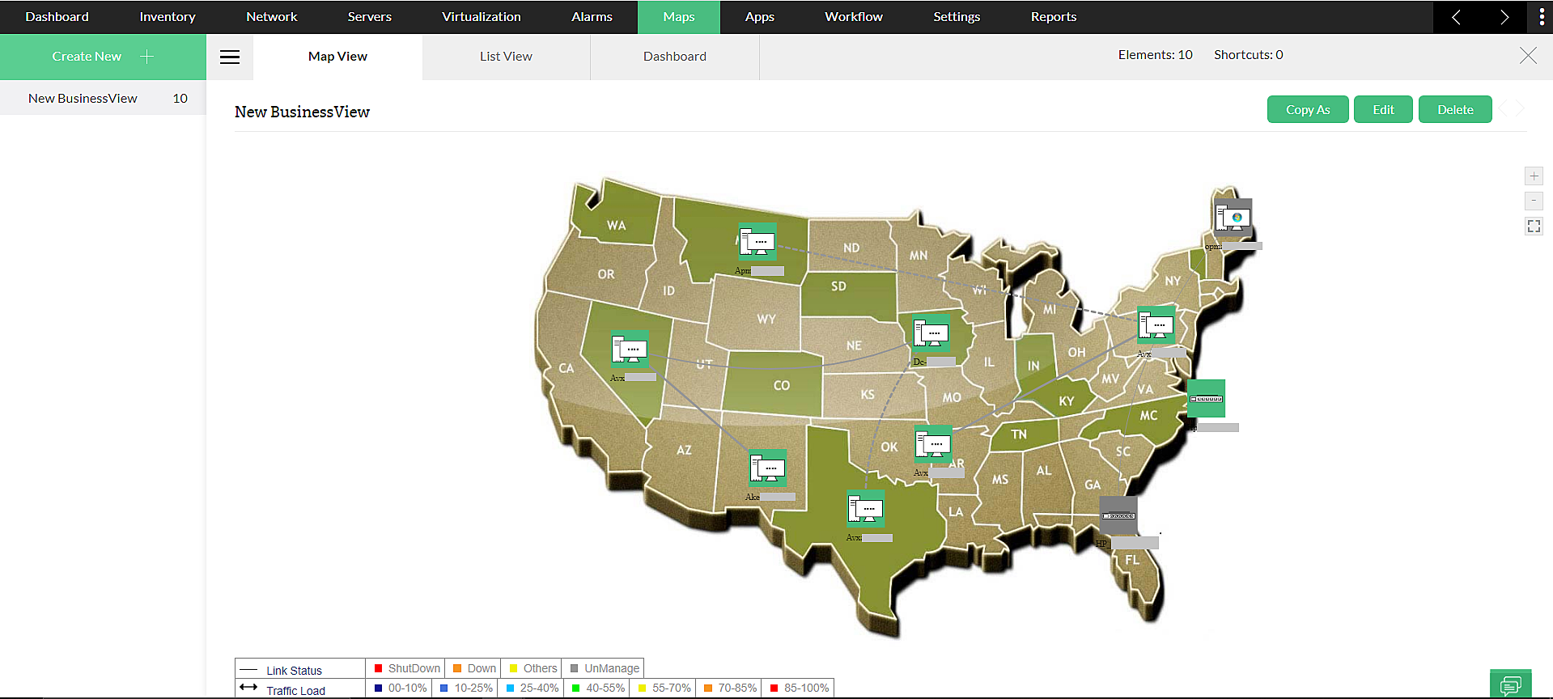Go to next navigation arrow in top bar

click(1504, 17)
